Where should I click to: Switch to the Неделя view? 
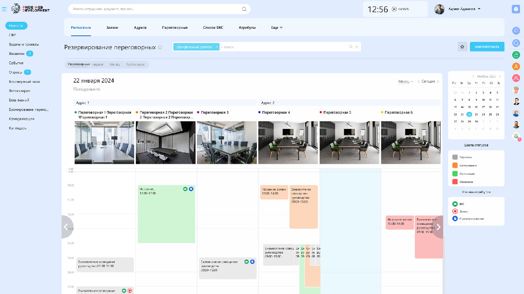(97, 64)
